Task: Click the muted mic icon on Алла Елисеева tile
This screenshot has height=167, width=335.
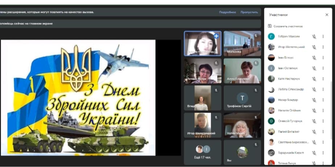Action: [256, 63]
